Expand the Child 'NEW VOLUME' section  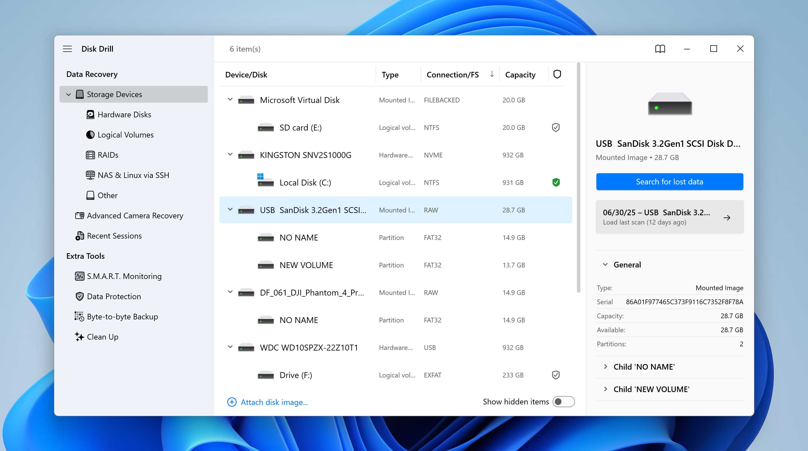(605, 389)
